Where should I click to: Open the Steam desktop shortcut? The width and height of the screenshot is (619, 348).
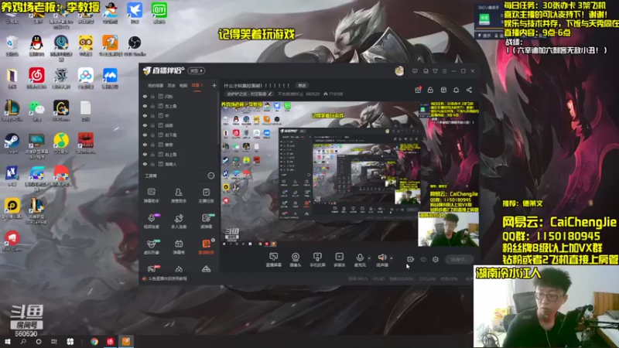(x=12, y=143)
